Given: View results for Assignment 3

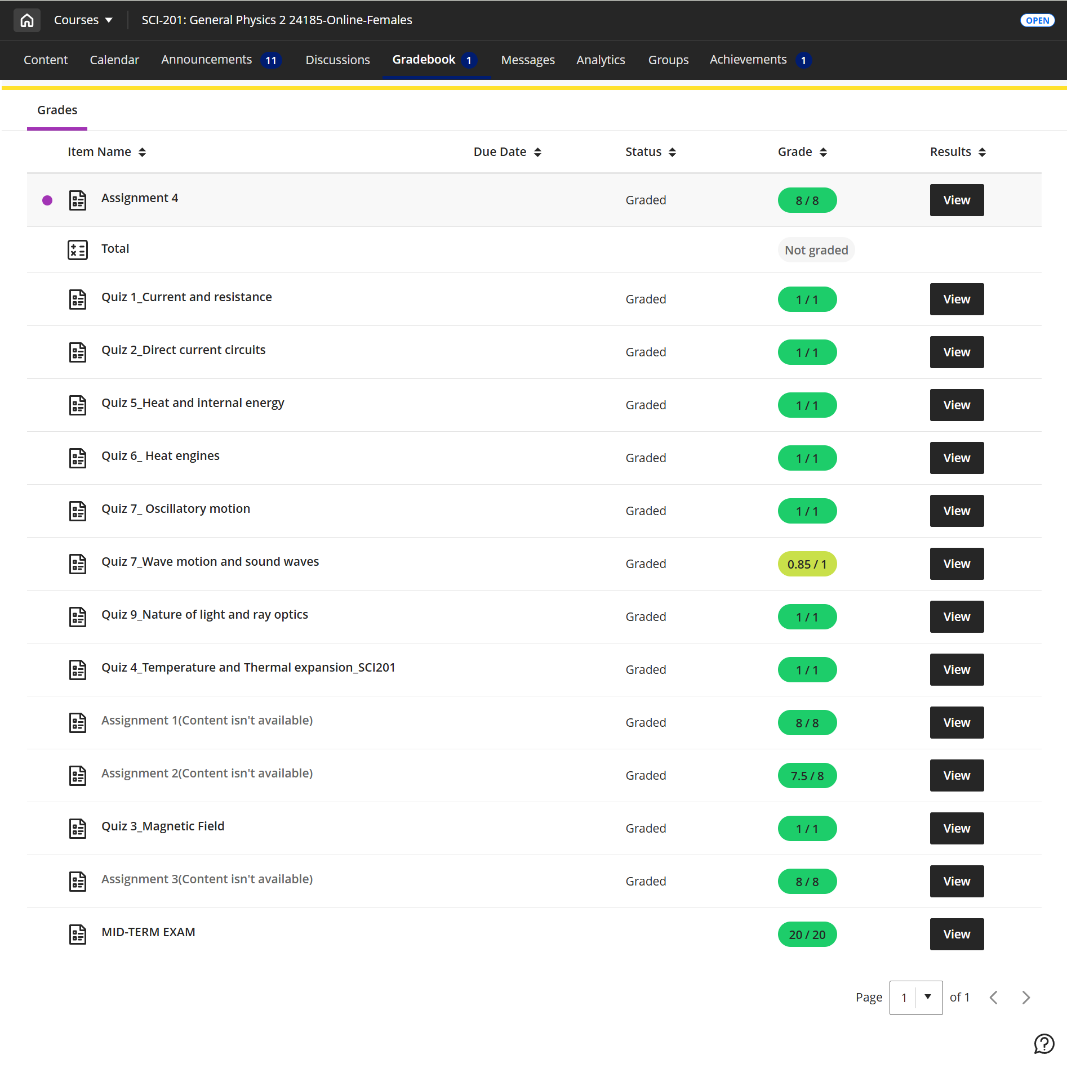Looking at the screenshot, I should coord(957,882).
